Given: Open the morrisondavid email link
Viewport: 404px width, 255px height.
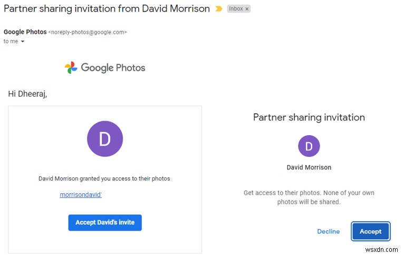Looking at the screenshot, I should 81,195.
